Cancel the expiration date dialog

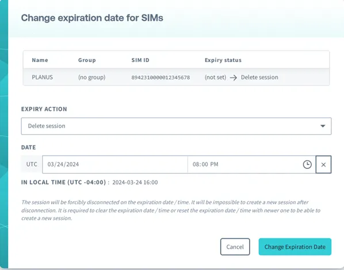click(x=235, y=247)
